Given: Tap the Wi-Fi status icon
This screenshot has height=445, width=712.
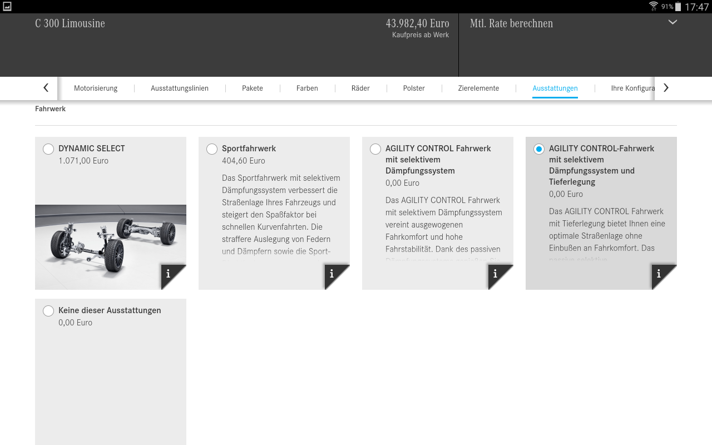Looking at the screenshot, I should tap(653, 7).
